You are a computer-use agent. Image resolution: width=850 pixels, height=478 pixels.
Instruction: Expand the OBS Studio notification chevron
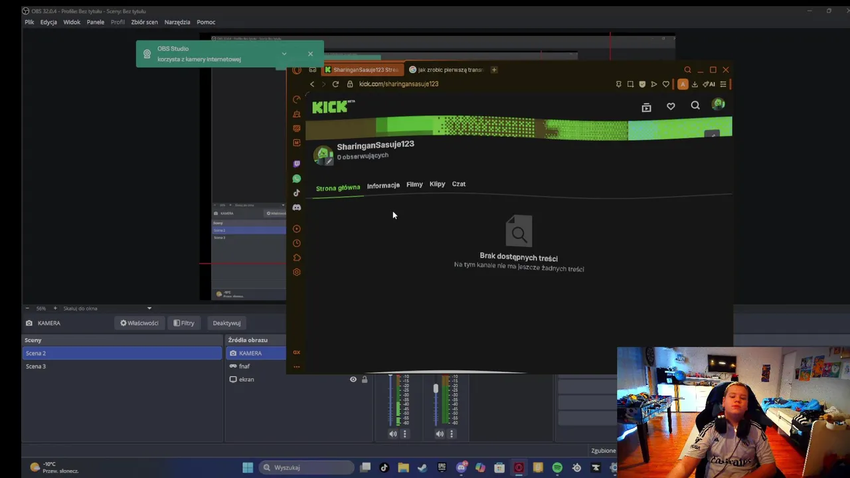(284, 54)
